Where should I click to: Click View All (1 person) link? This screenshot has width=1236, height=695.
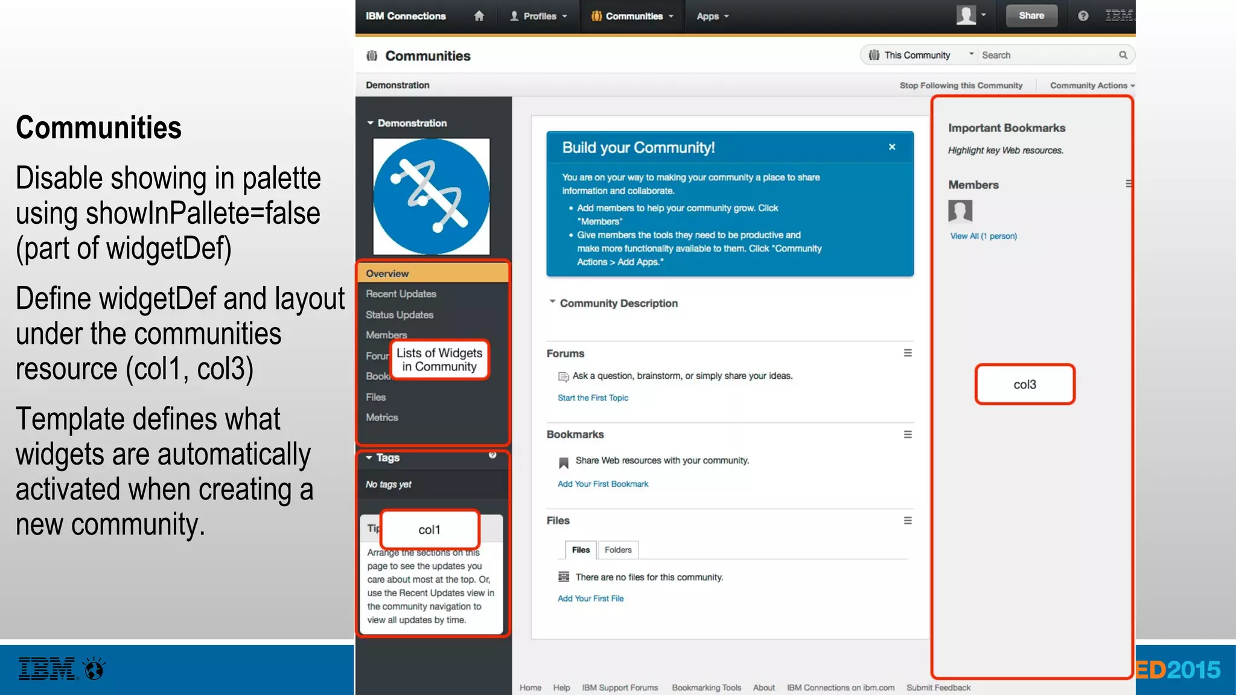pyautogui.click(x=983, y=236)
